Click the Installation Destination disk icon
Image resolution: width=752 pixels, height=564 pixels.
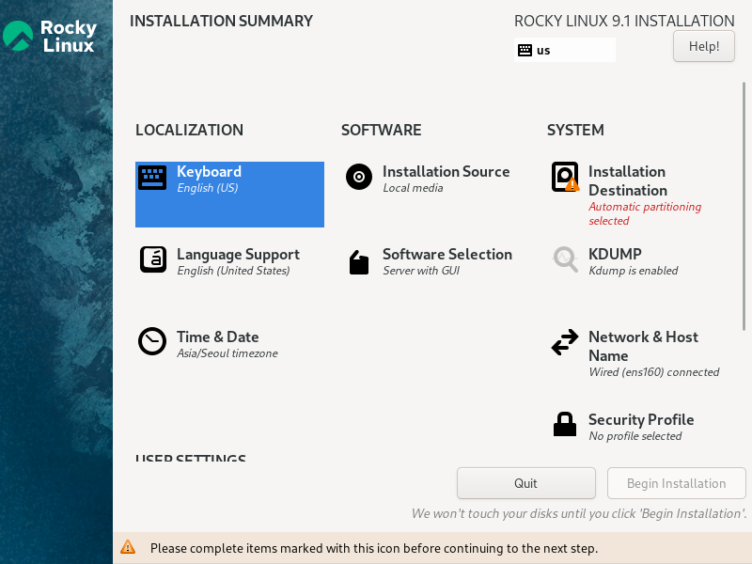coord(565,177)
